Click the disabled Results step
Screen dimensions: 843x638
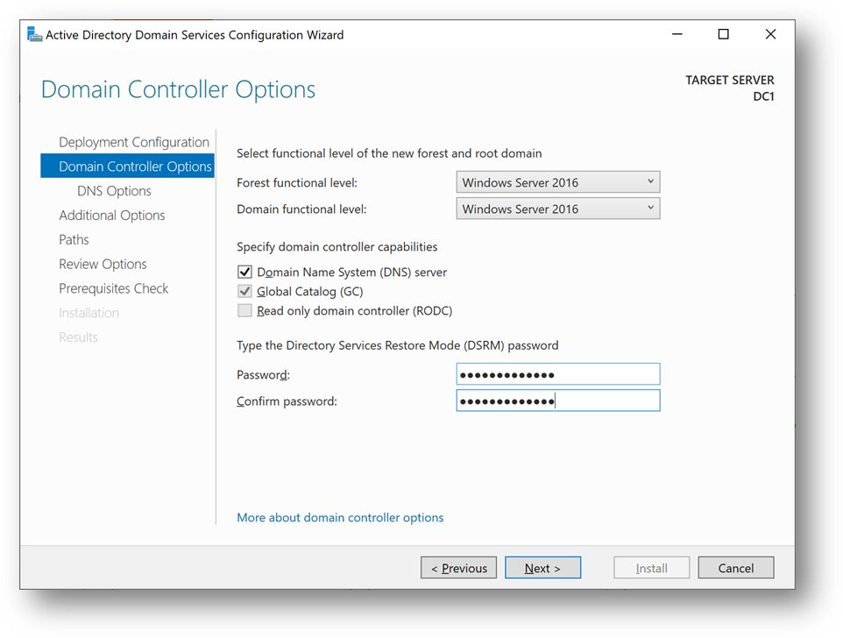click(x=78, y=337)
